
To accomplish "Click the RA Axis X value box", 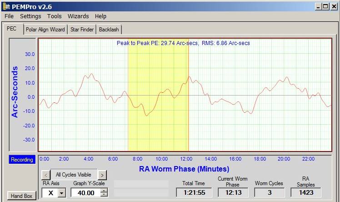I will pyautogui.click(x=50, y=192).
